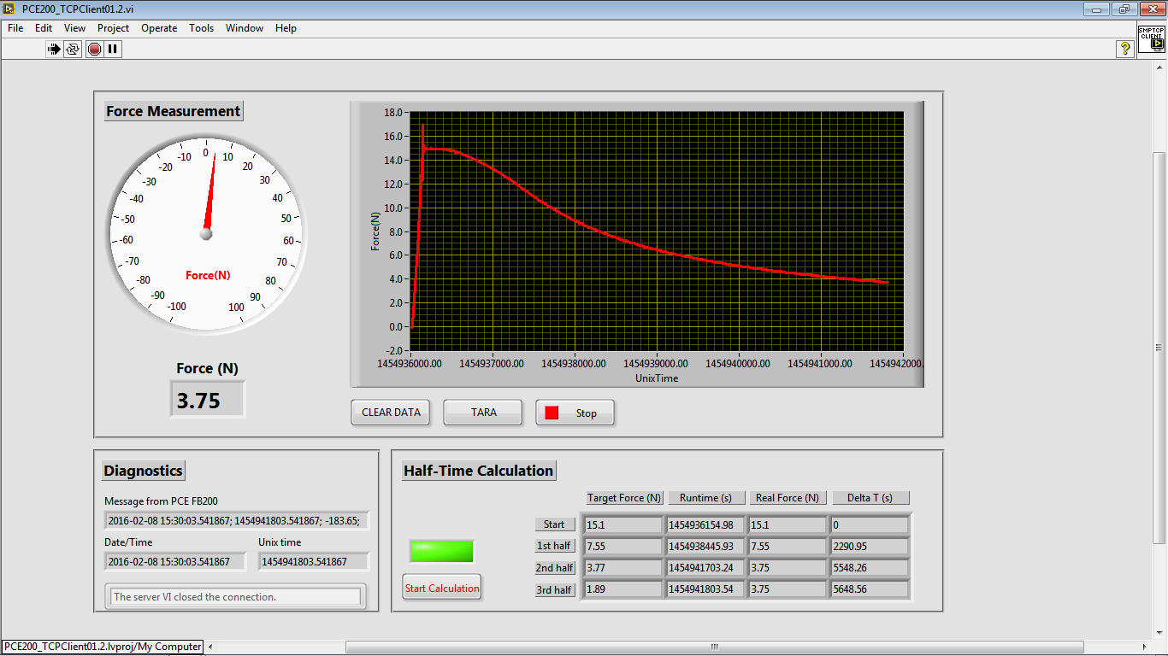Image resolution: width=1168 pixels, height=656 pixels.
Task: Open the Context Help question mark
Action: pos(1125,49)
